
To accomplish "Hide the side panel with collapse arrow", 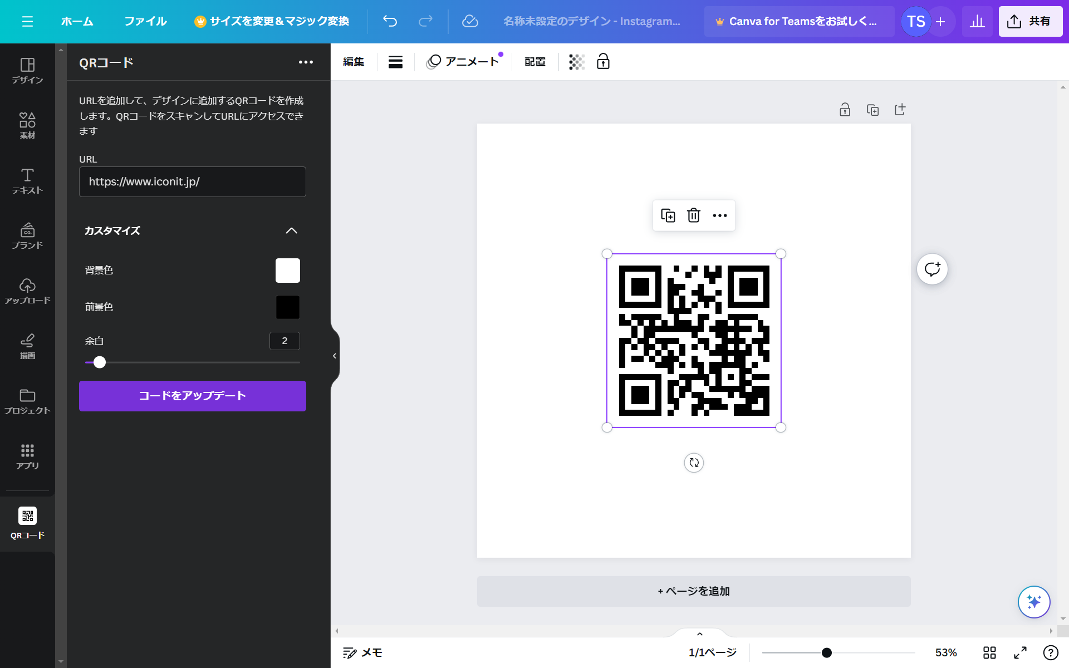I will point(335,356).
